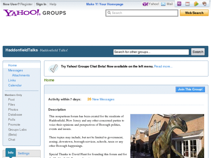Click the HaddonfieldTalks group title

[x=22, y=50]
